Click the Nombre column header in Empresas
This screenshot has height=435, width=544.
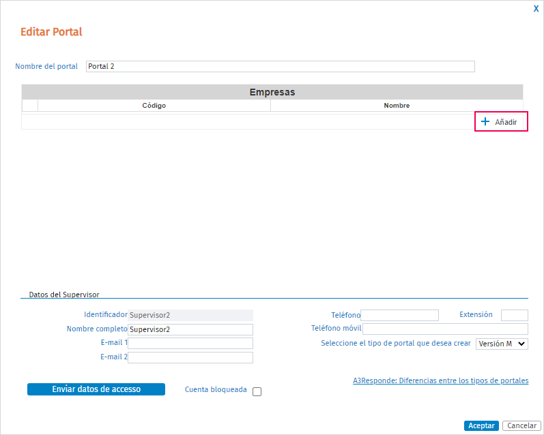tap(397, 106)
